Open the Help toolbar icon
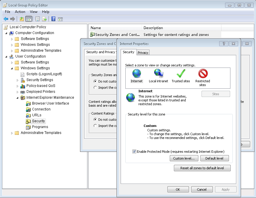 (53, 19)
